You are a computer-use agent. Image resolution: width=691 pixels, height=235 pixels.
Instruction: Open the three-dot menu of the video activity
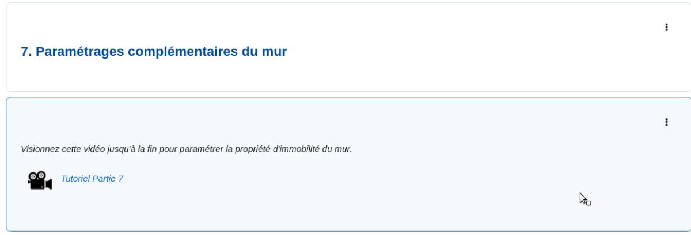pos(666,122)
